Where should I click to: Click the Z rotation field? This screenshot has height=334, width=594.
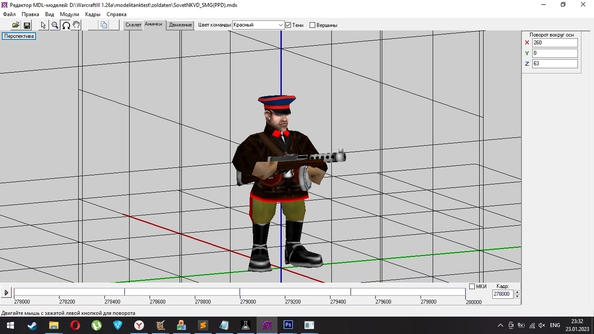click(555, 64)
